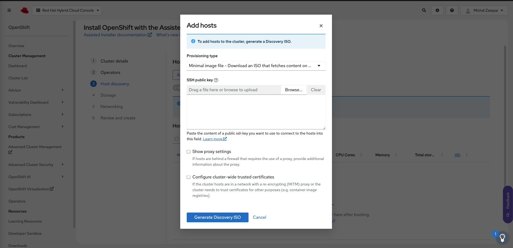Click the SSH public key help icon
513x248 pixels.
point(216,80)
